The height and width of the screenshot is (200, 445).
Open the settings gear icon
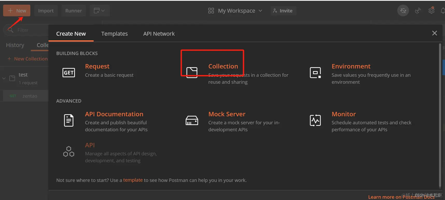point(432,11)
